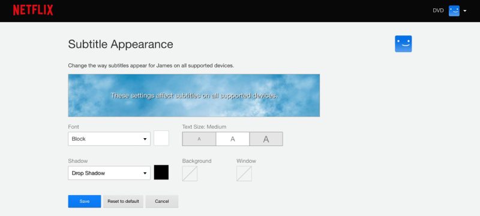
Task: Click the 'Shadow' label
Action: [78, 161]
